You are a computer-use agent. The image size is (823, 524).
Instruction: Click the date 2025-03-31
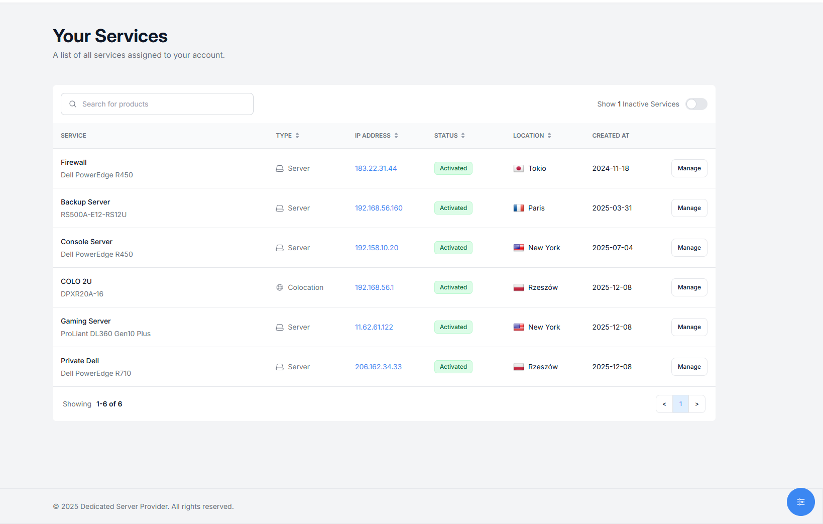point(612,208)
